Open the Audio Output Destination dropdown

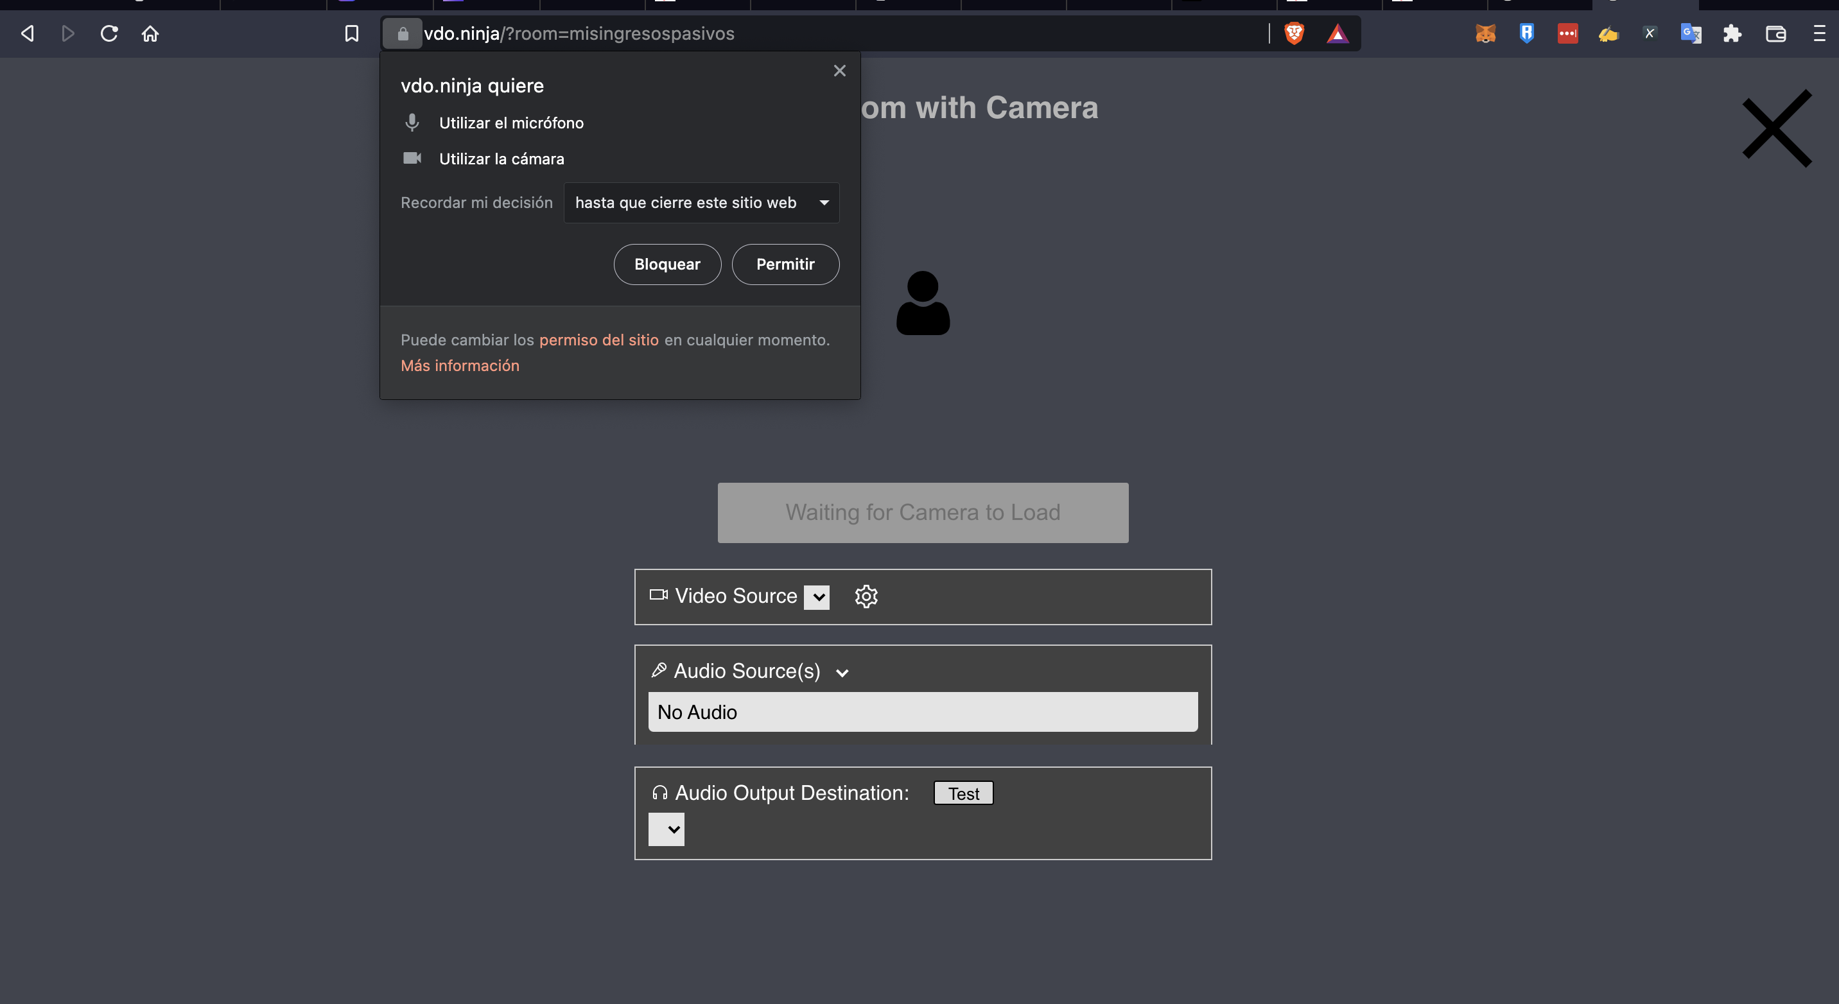(x=666, y=829)
